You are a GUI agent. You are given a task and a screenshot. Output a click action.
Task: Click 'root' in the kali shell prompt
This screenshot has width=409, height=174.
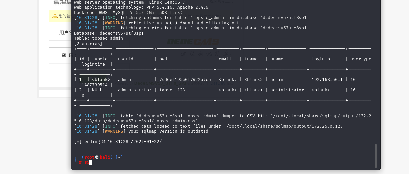click(89, 157)
